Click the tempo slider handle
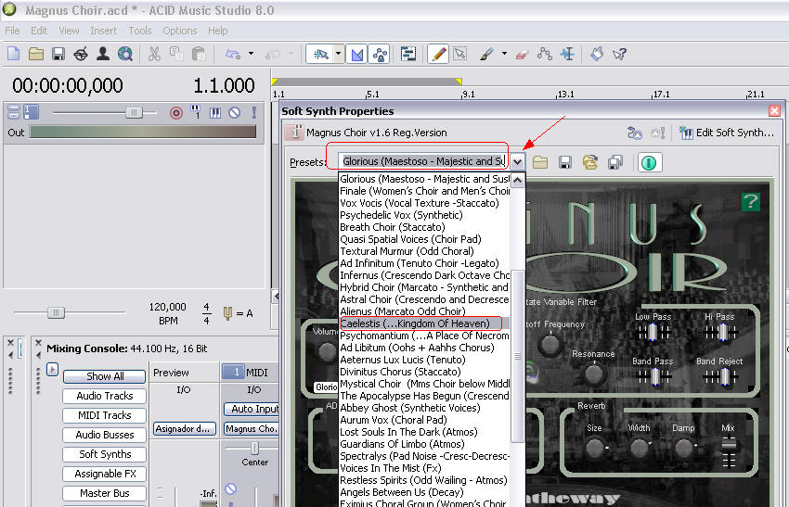This screenshot has width=789, height=507. pyautogui.click(x=56, y=313)
